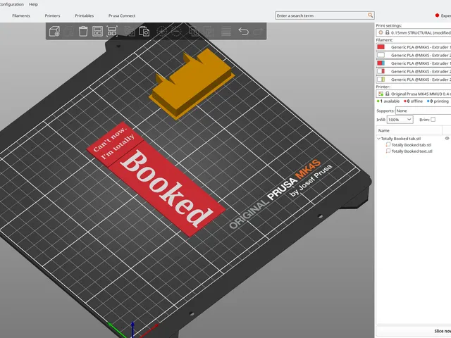Toggle eye visibility of Totally Booked tab.stl
This screenshot has height=338, width=451.
(447, 138)
